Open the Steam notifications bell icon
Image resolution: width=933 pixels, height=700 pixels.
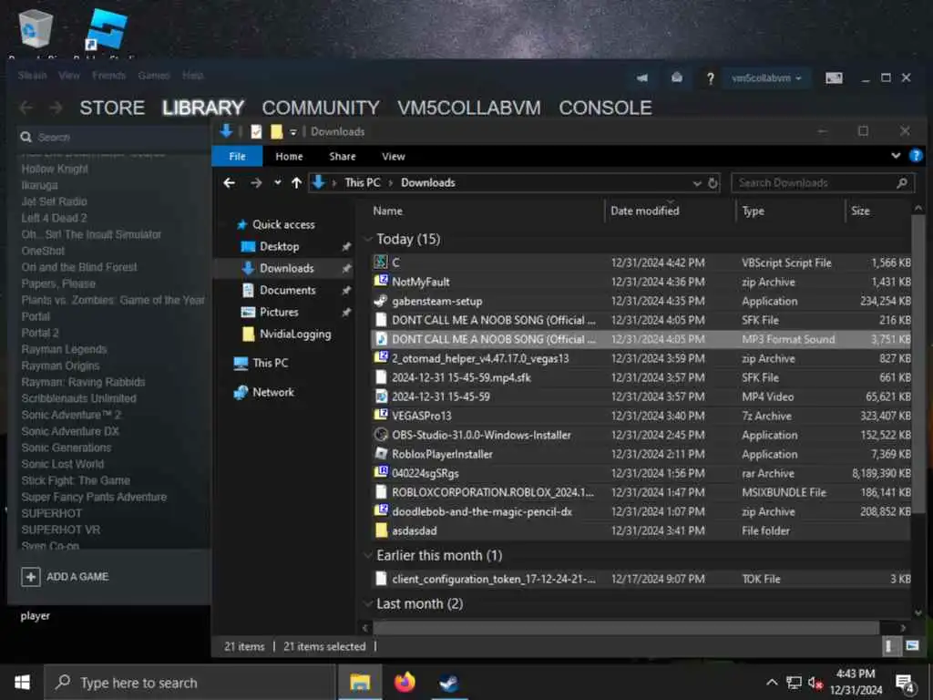677,78
